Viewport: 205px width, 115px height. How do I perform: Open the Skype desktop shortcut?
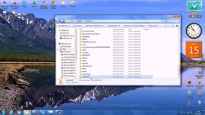(24, 4)
